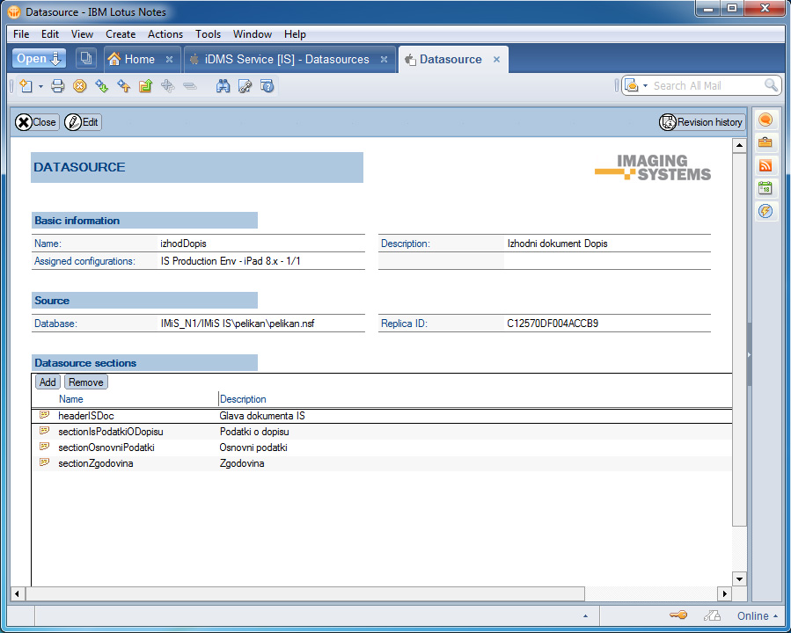The image size is (791, 633).
Task: Click the Close action button
Action: pyautogui.click(x=36, y=122)
